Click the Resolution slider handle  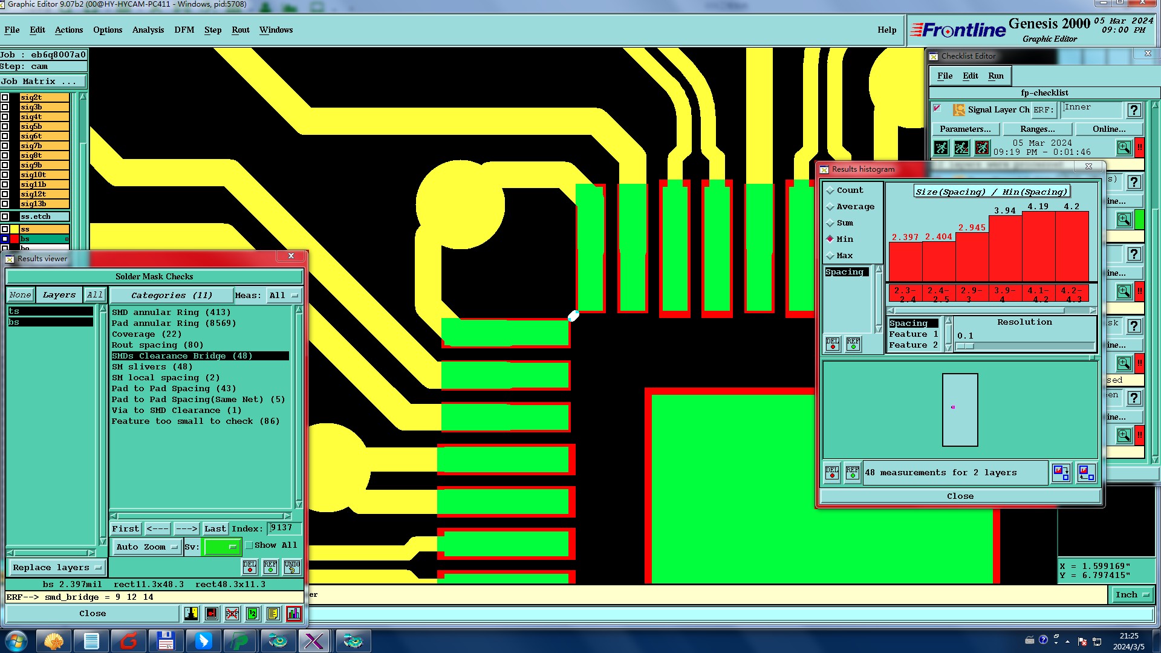pyautogui.click(x=966, y=346)
